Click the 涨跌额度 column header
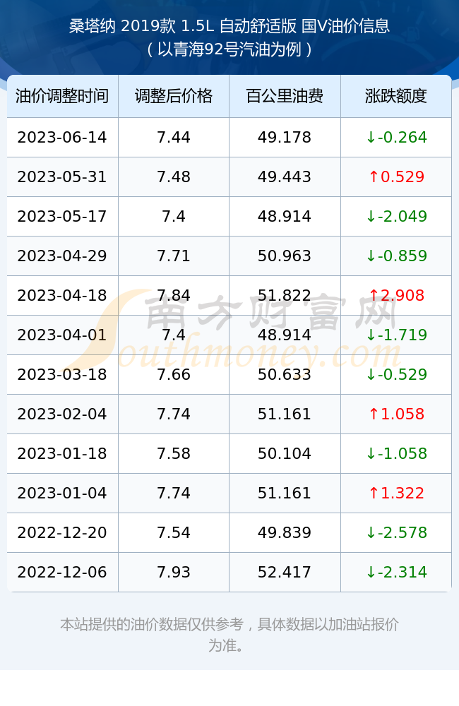The height and width of the screenshot is (706, 459). [x=396, y=96]
